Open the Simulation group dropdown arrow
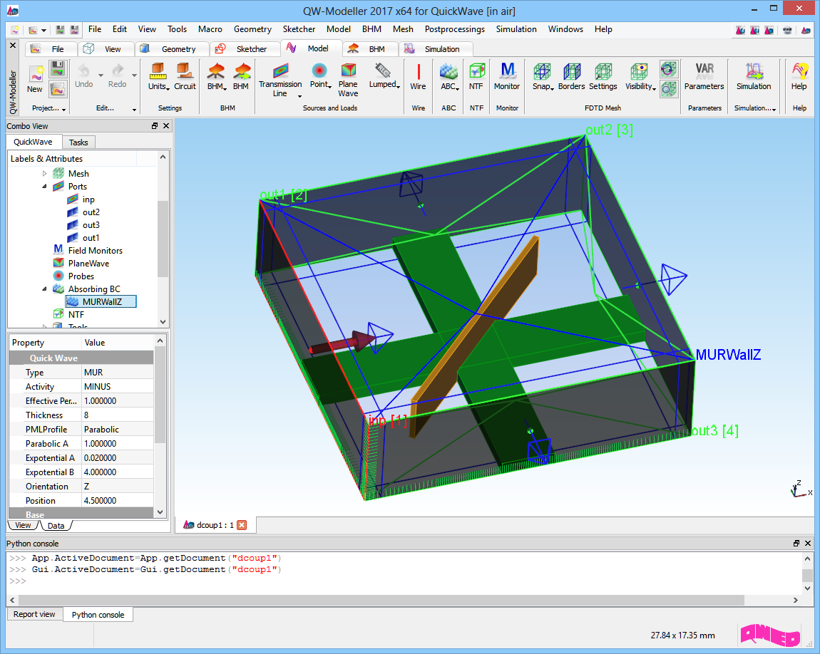This screenshot has width=820, height=654. [x=774, y=109]
